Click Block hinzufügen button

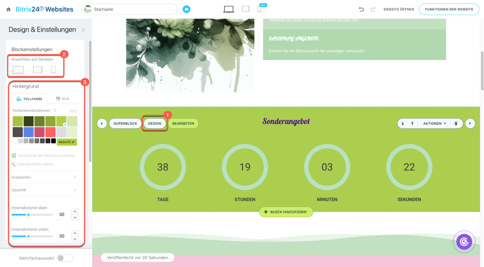[286, 212]
